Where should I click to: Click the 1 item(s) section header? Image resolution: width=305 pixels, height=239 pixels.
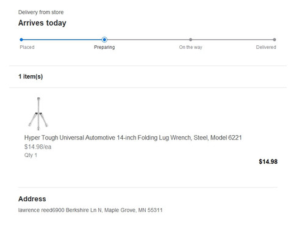[30, 76]
